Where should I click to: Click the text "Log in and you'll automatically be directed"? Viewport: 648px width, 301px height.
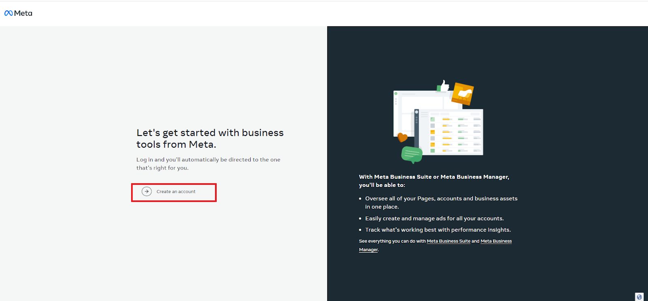pyautogui.click(x=208, y=164)
